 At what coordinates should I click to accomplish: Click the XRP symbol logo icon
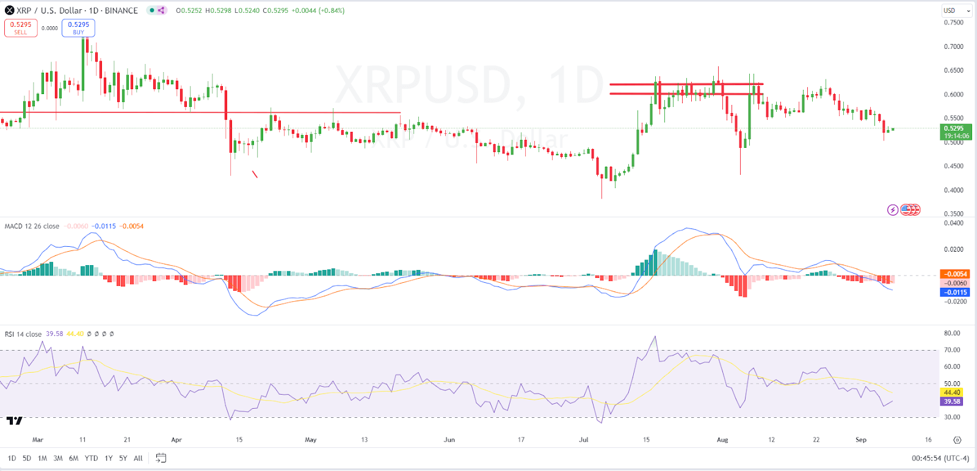[x=10, y=10]
